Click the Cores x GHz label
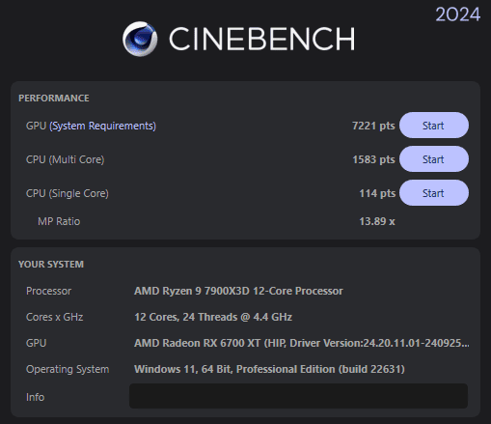Image resolution: width=491 pixels, height=424 pixels. tap(55, 317)
